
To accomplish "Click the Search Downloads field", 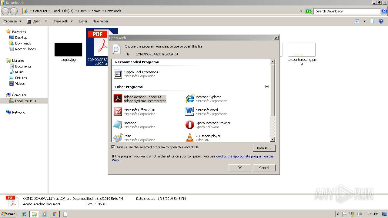I will [347, 11].
